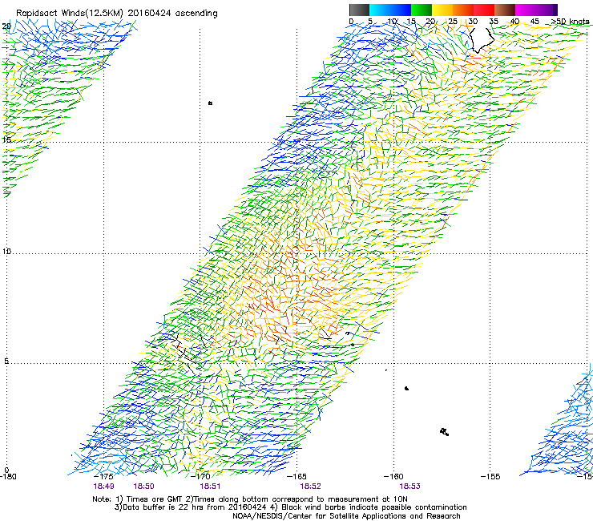This screenshot has height=521, width=593.
Task: Click the latitude axis label 5
Action: click(6, 361)
